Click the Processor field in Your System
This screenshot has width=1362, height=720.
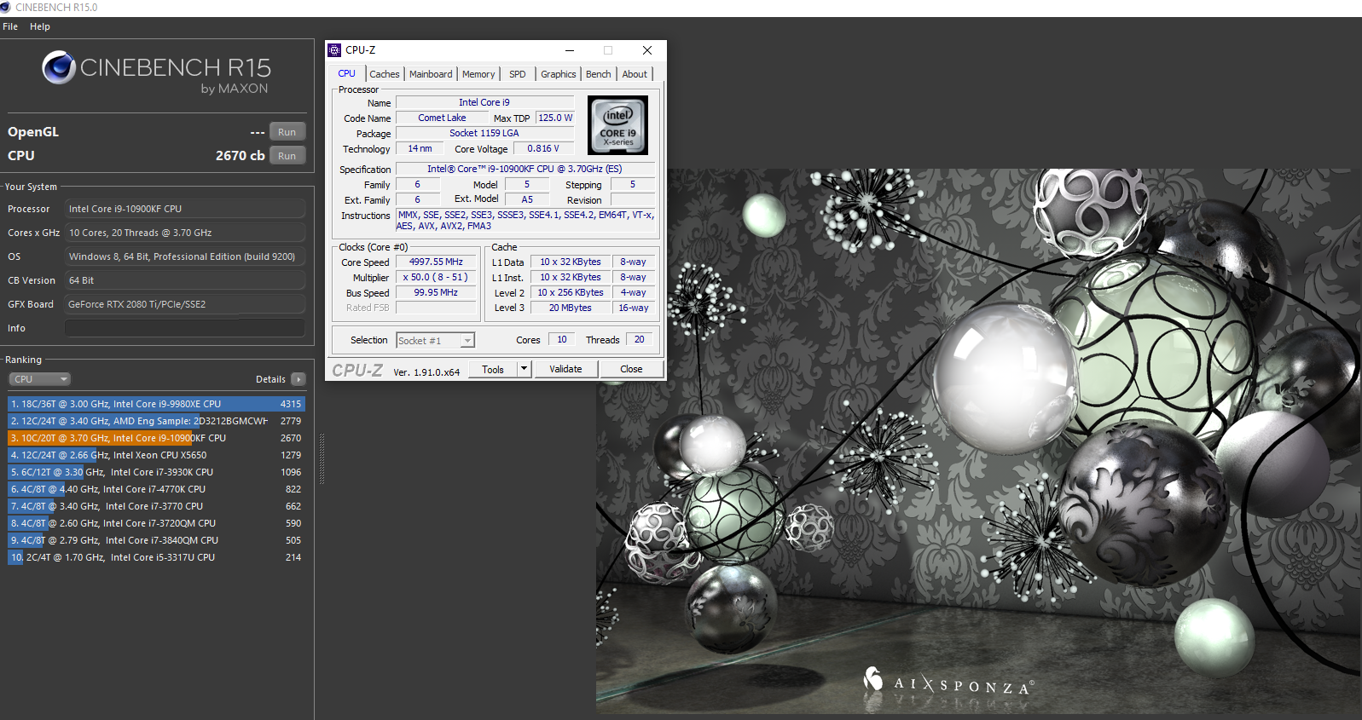pyautogui.click(x=185, y=209)
